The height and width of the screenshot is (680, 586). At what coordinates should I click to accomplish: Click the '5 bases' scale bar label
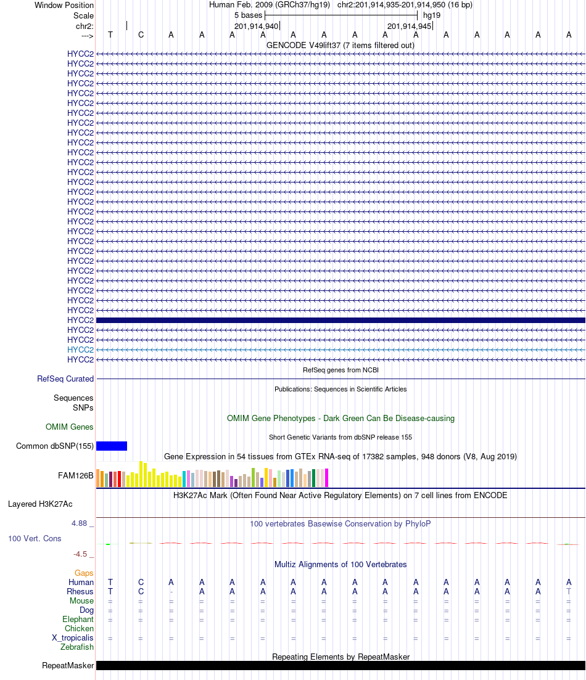click(x=249, y=15)
